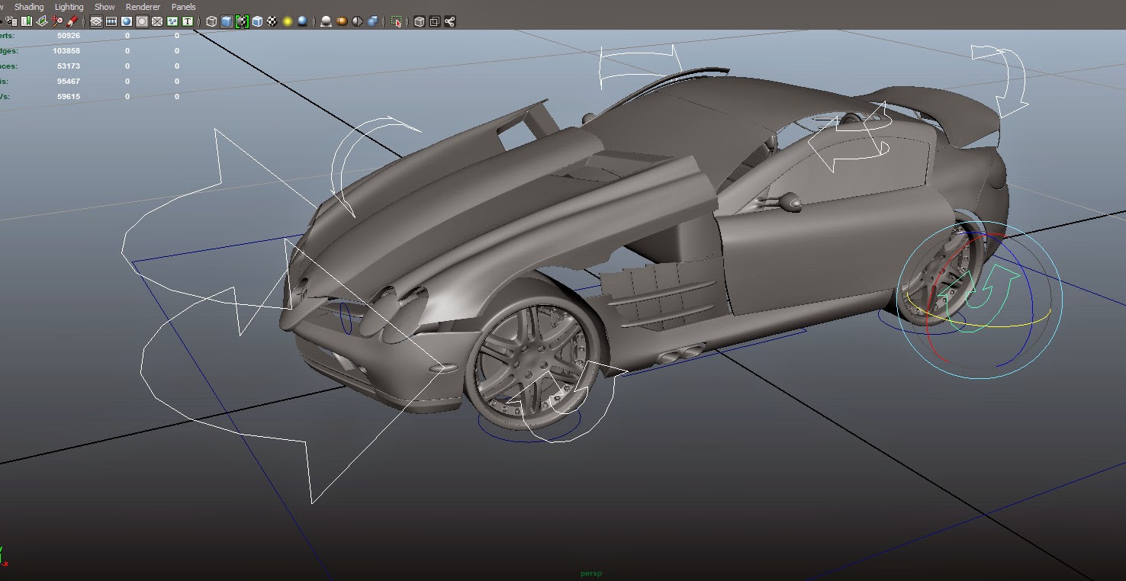Open the Shading menu
Image resolution: width=1126 pixels, height=581 pixels.
[29, 6]
